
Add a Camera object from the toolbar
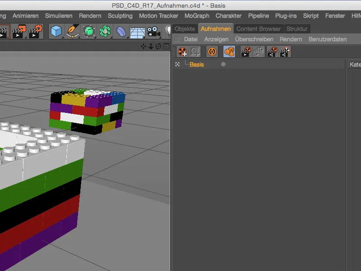coord(153,32)
